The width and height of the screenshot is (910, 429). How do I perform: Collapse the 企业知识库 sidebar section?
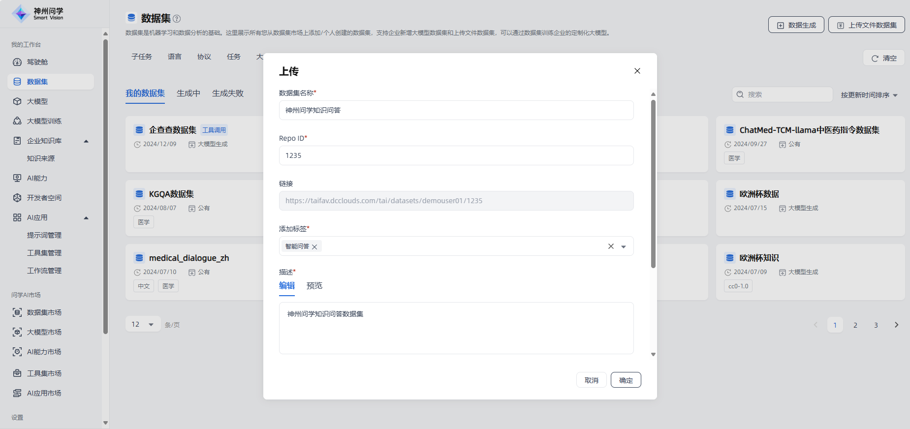tap(86, 141)
